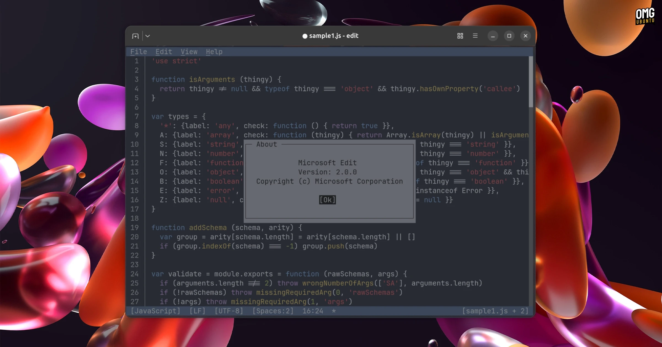Click wrongNumberOfArgs on line 25
This screenshot has width=662, height=347.
point(338,283)
